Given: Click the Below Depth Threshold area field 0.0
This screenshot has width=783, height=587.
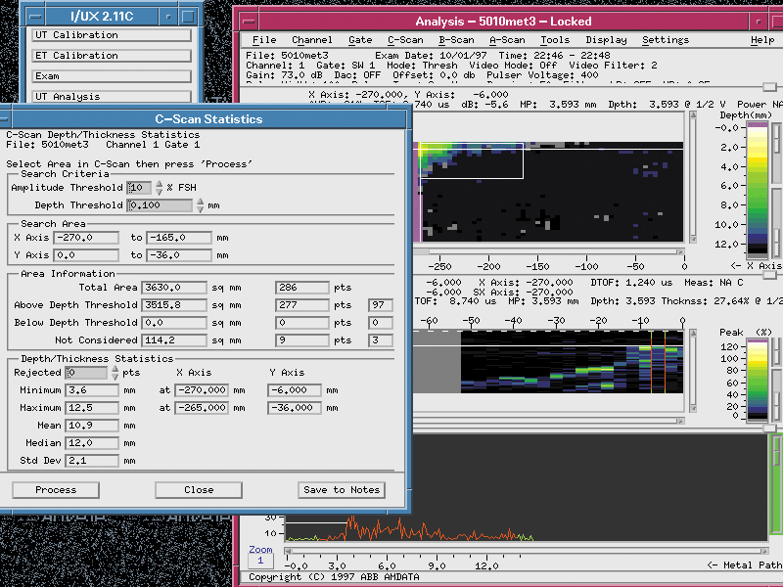Looking at the screenshot, I should tap(174, 323).
